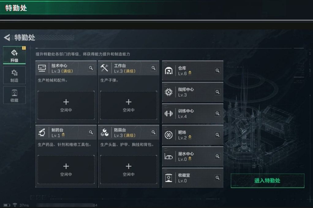The height and width of the screenshot is (208, 313).
Task: Click the magnifier icon on 工作台
Action: (153, 68)
